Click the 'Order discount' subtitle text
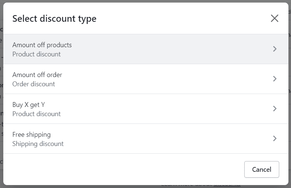291x188 pixels. [33, 84]
